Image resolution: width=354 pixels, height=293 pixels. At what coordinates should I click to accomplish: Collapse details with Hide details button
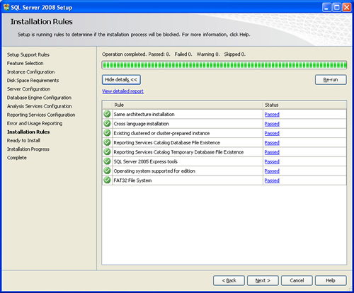click(121, 80)
